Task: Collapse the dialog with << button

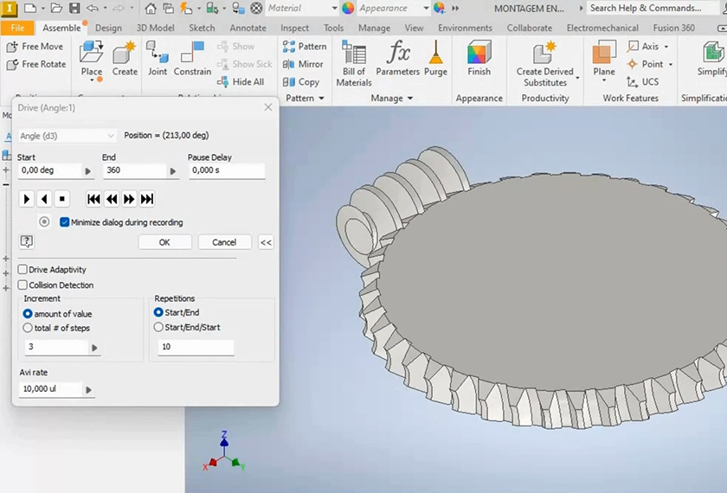Action: 266,243
